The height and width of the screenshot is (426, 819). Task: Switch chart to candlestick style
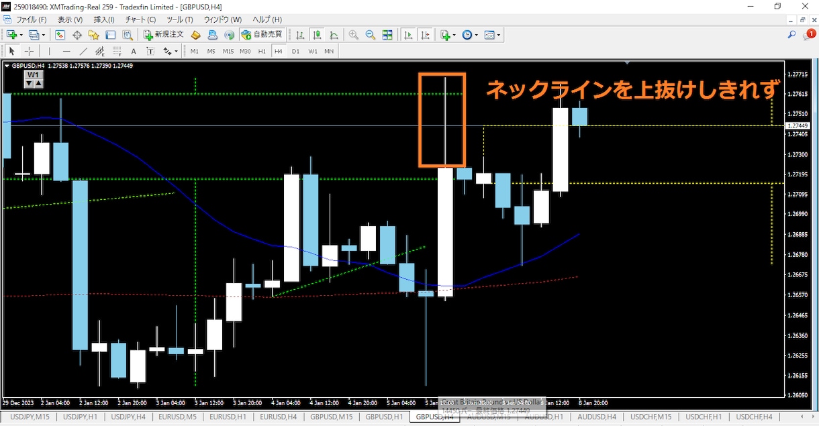[x=317, y=35]
